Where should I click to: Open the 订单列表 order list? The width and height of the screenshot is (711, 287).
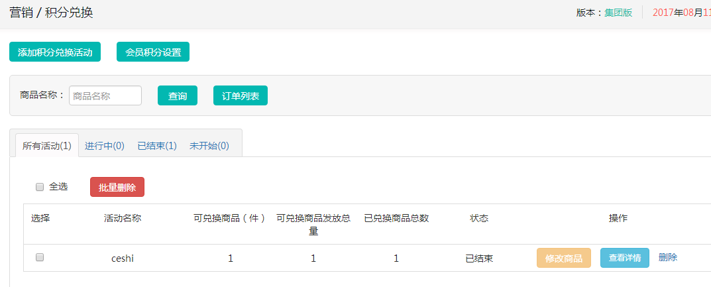point(241,95)
